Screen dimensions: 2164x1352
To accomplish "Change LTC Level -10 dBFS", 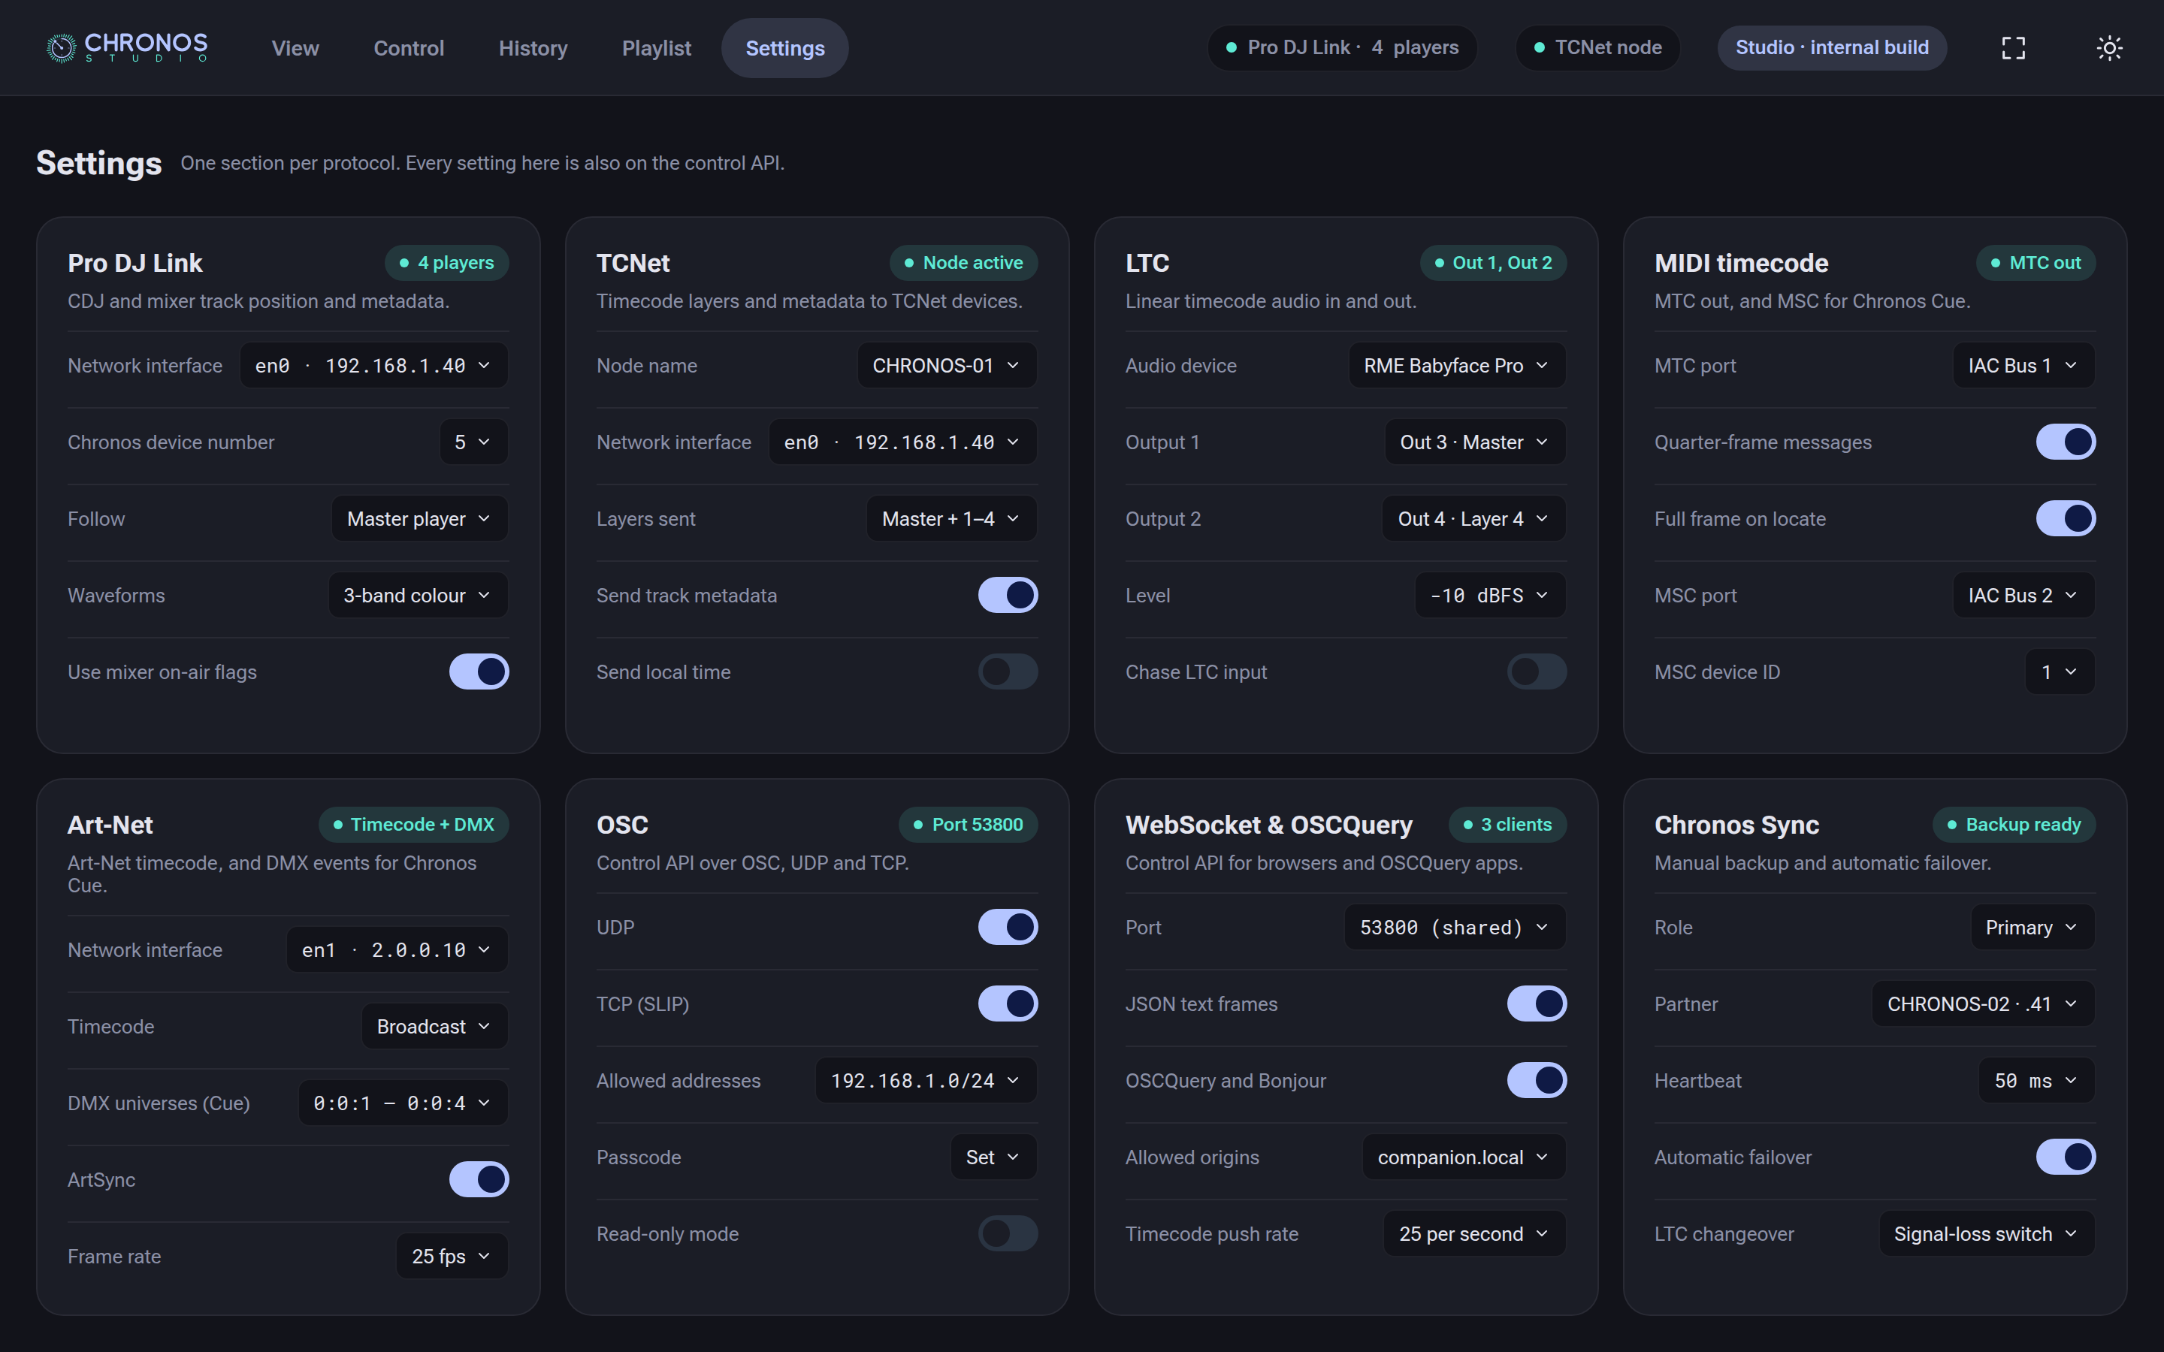I will point(1491,595).
